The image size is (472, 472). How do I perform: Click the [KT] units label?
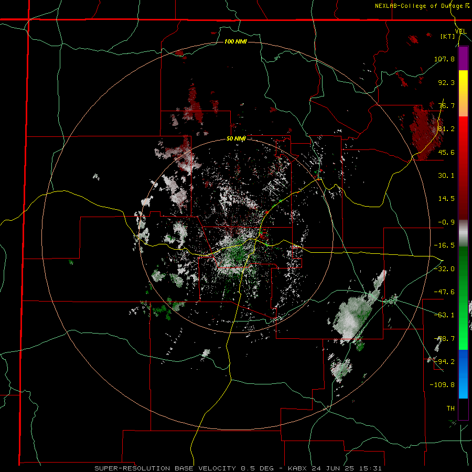coord(447,36)
